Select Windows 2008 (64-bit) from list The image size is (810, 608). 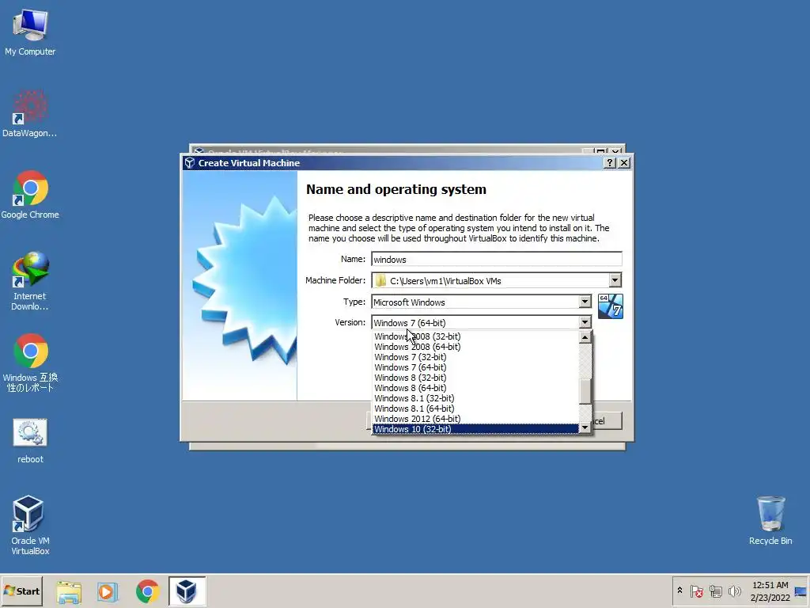[x=475, y=347]
